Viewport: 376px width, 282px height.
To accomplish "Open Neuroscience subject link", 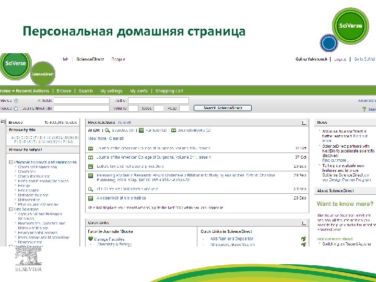I will click(x=30, y=242).
